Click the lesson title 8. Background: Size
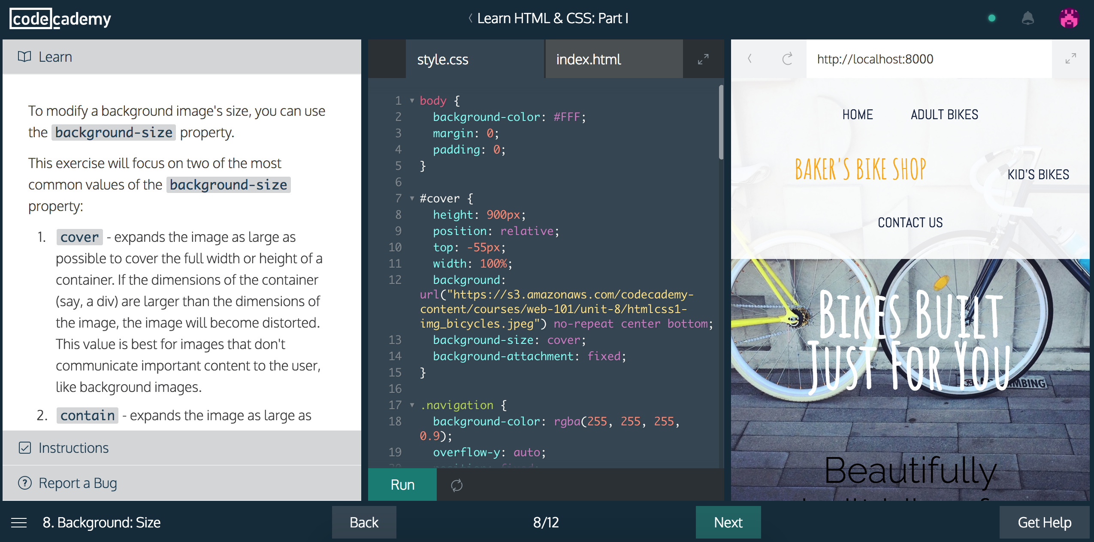Screen dimensions: 1094x542 point(101,522)
